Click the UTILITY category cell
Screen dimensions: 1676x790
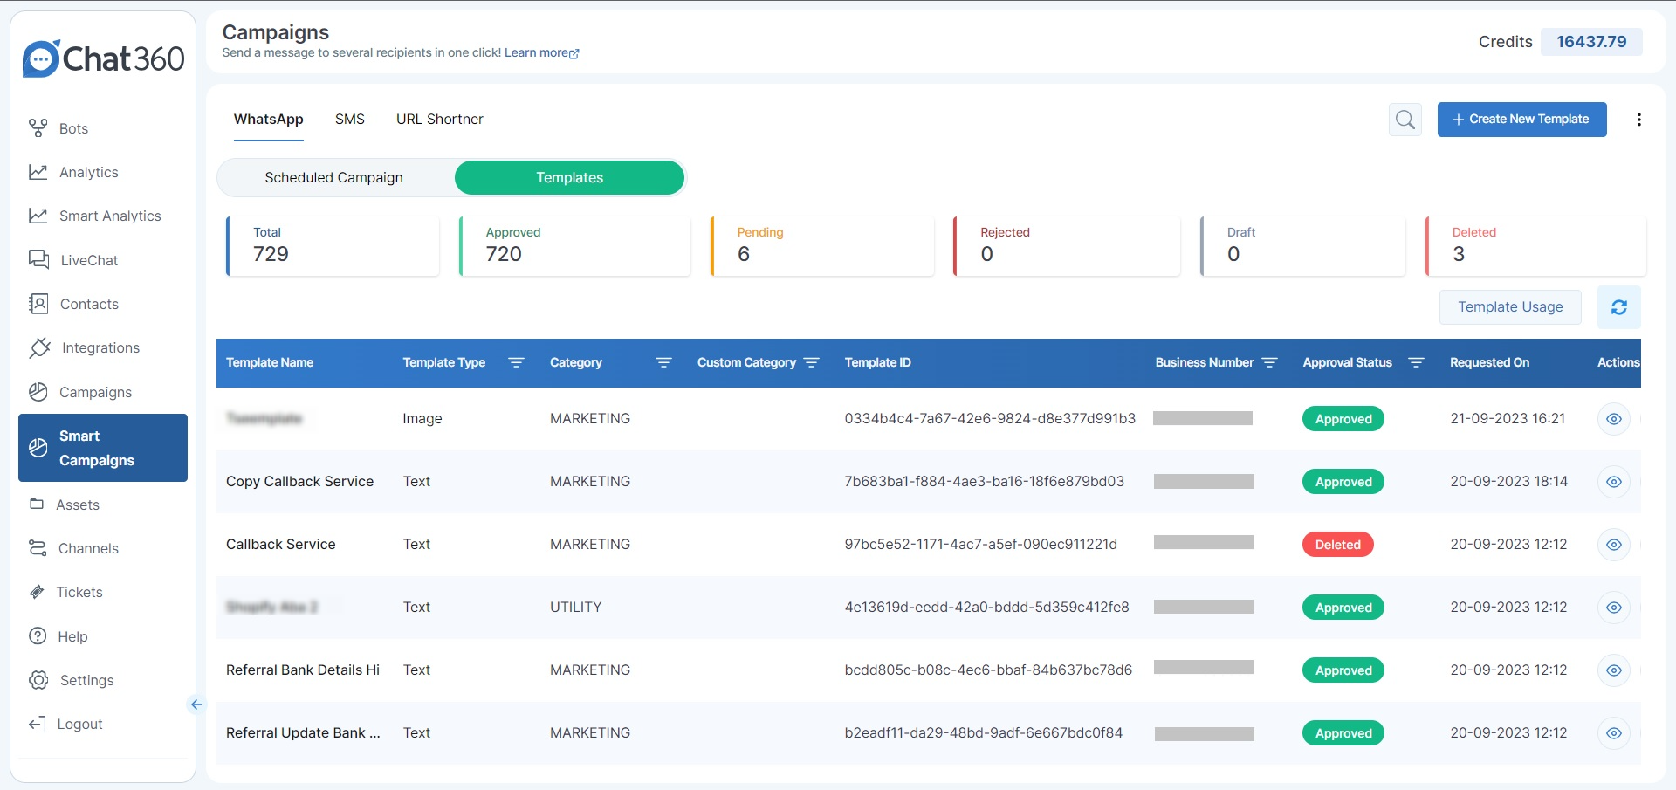[575, 608]
